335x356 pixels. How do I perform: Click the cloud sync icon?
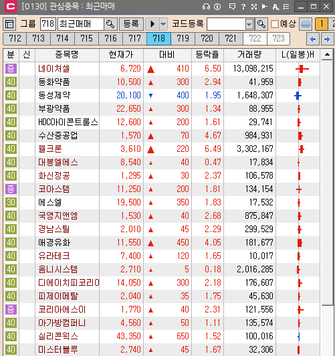point(306,24)
